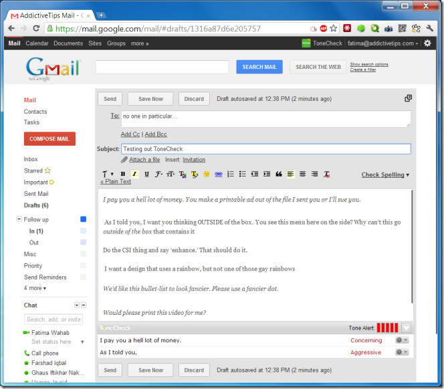Toggle underline formatting in compose toolbar
This screenshot has height=389, width=444.
tap(146, 174)
